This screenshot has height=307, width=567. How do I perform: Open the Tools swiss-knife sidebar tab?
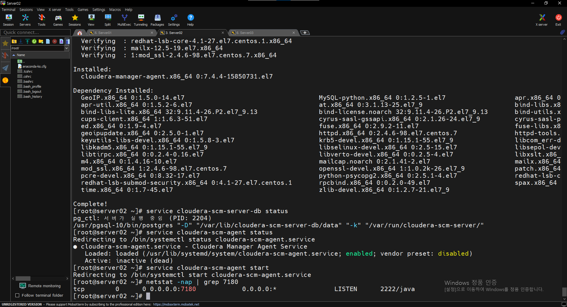5,55
